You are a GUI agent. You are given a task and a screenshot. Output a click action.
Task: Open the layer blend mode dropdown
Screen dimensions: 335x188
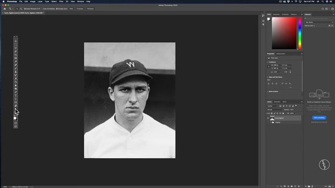pos(274,110)
